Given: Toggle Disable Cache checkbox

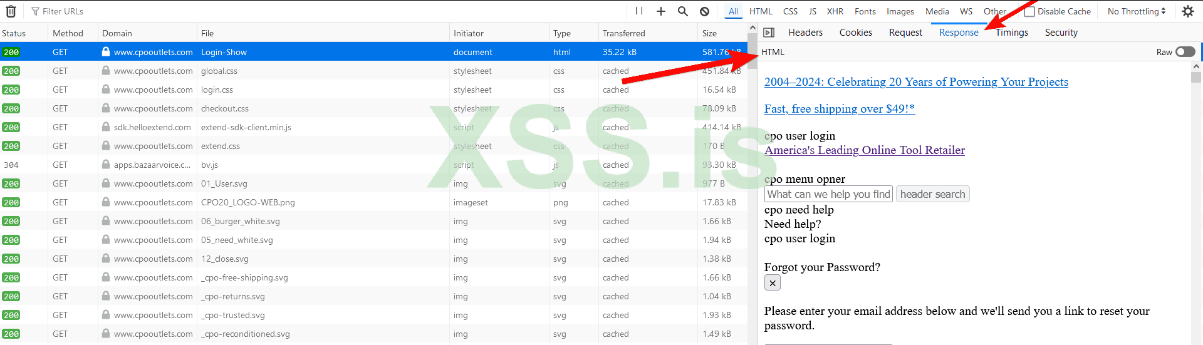Looking at the screenshot, I should (1029, 11).
